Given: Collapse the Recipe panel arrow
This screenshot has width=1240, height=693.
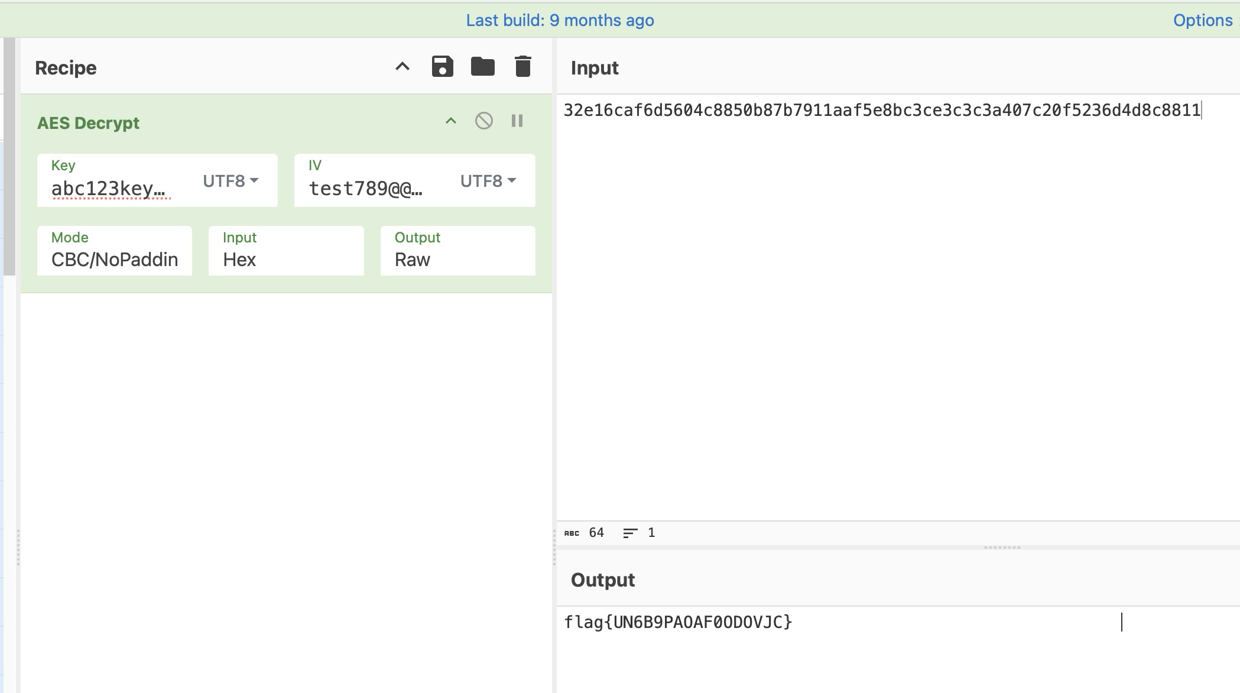Looking at the screenshot, I should 402,66.
